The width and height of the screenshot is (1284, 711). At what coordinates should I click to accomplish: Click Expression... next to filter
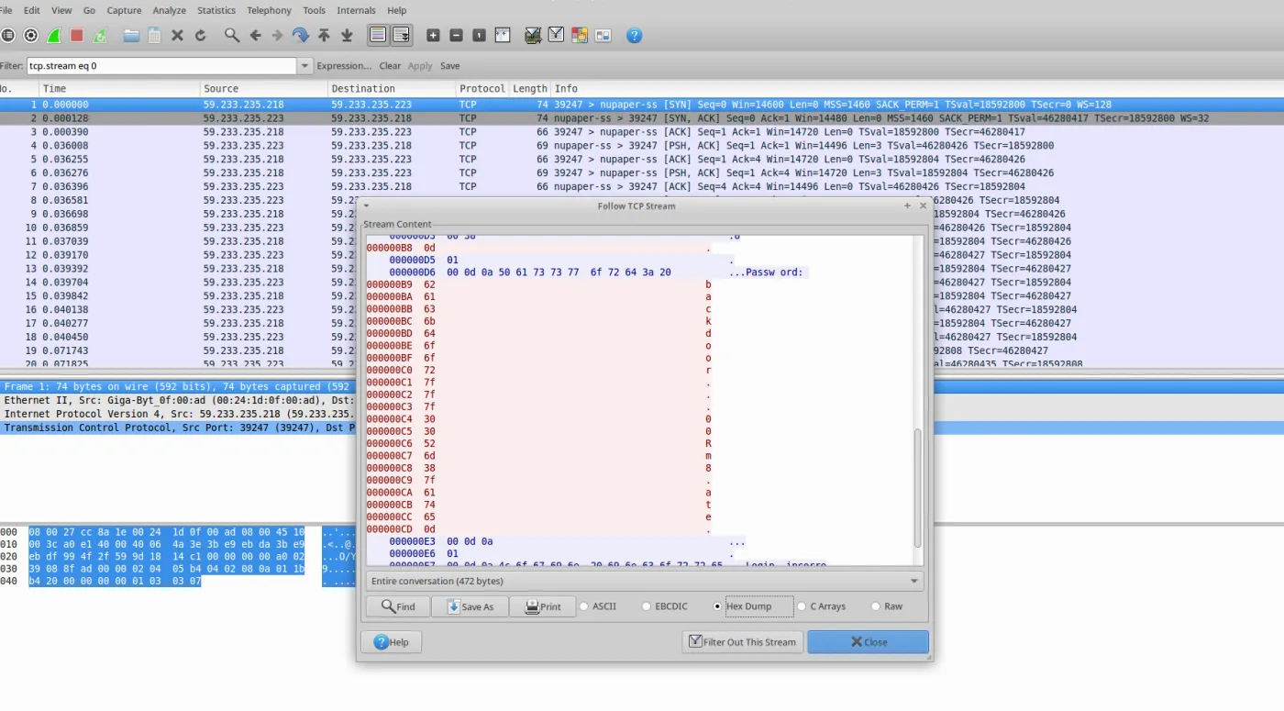[344, 66]
